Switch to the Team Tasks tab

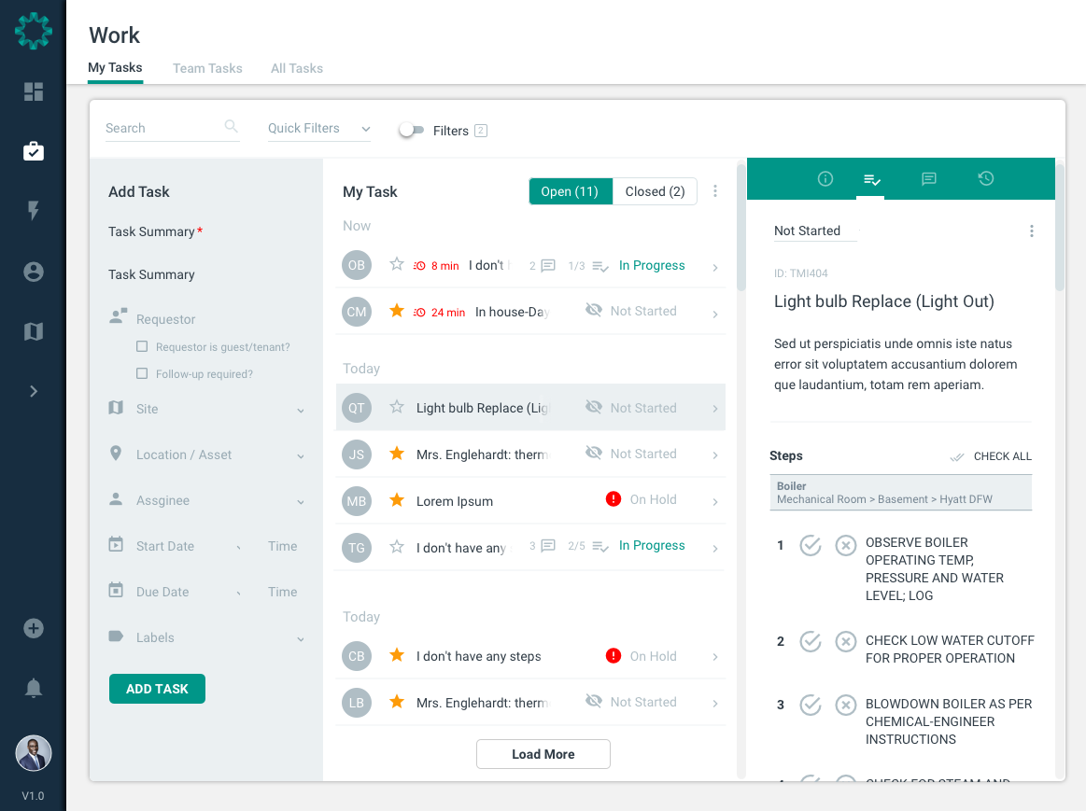click(207, 68)
